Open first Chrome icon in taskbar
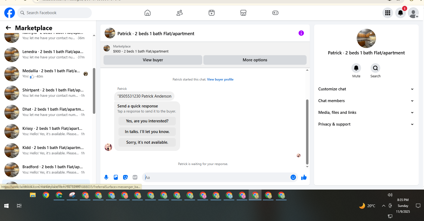The width and height of the screenshot is (424, 221). coord(46,195)
